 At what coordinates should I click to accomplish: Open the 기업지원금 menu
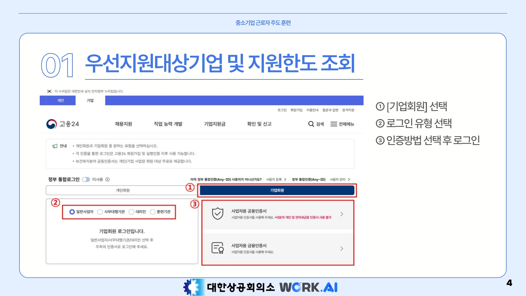click(215, 124)
